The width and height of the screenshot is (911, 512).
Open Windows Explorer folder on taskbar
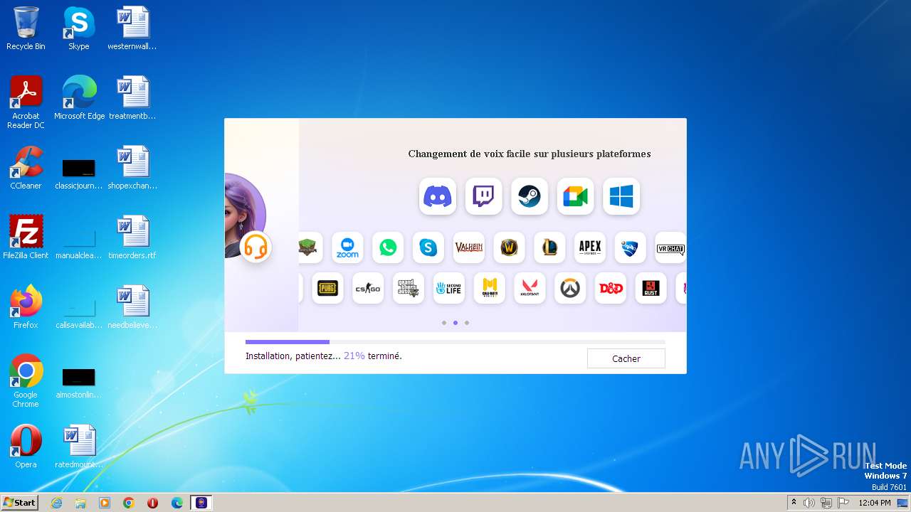pos(80,503)
